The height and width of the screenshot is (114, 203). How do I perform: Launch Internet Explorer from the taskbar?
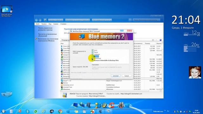tap(44, 111)
